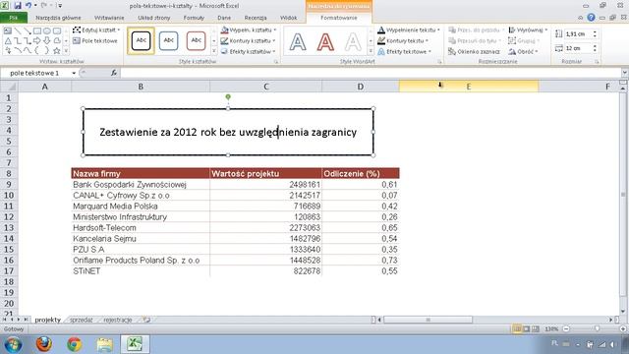Image resolution: width=629 pixels, height=354 pixels.
Task: Choose the blue outline Abc shape style
Action: click(x=168, y=40)
